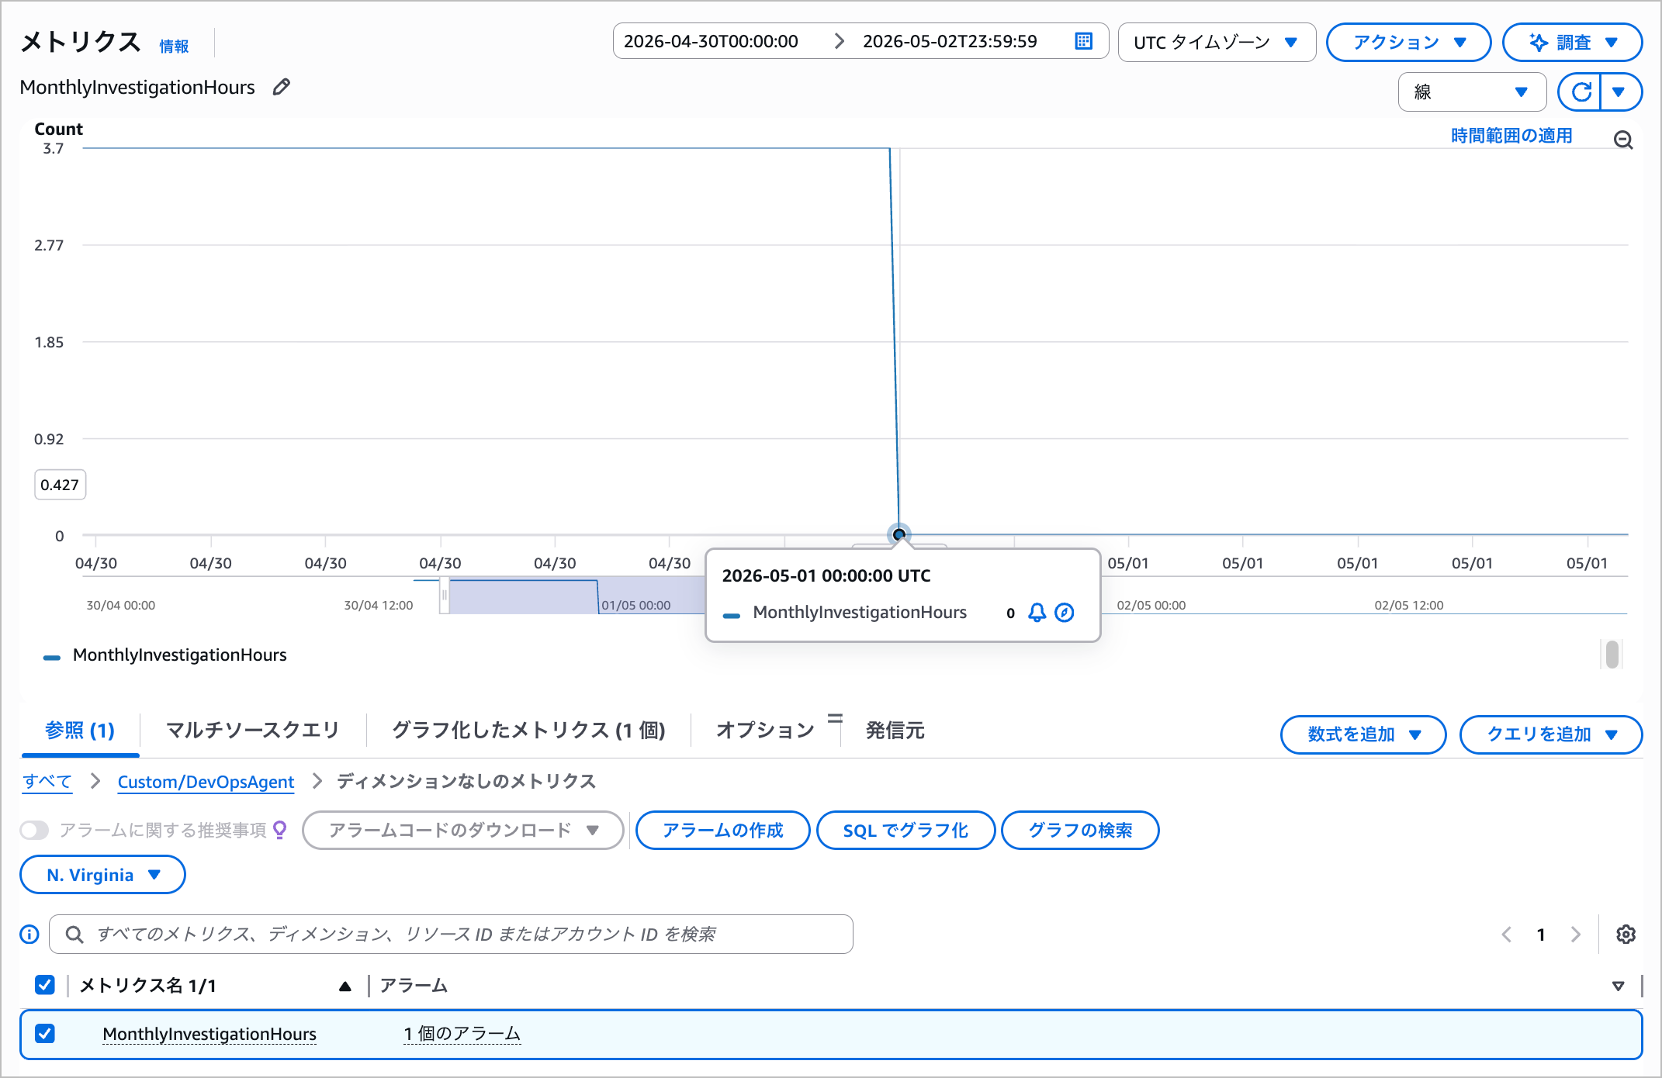Switch to オプション tab
Screen dimensions: 1662x1078
click(x=765, y=731)
